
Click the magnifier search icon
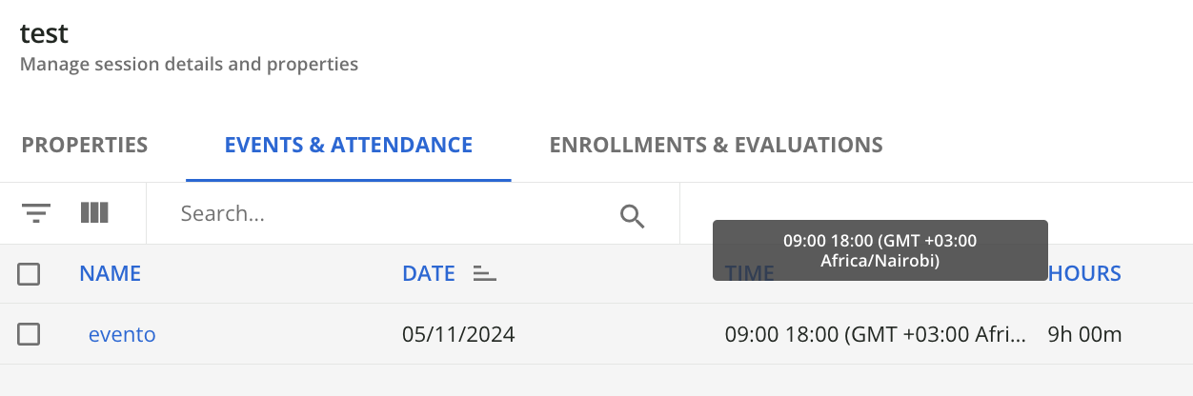(x=633, y=216)
